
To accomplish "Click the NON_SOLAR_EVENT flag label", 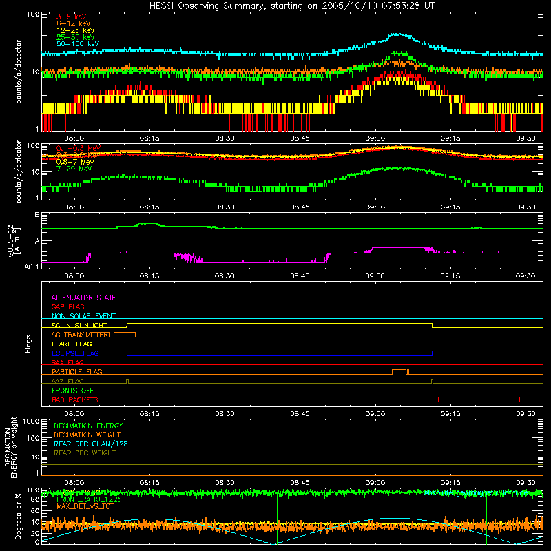I will click(x=83, y=316).
